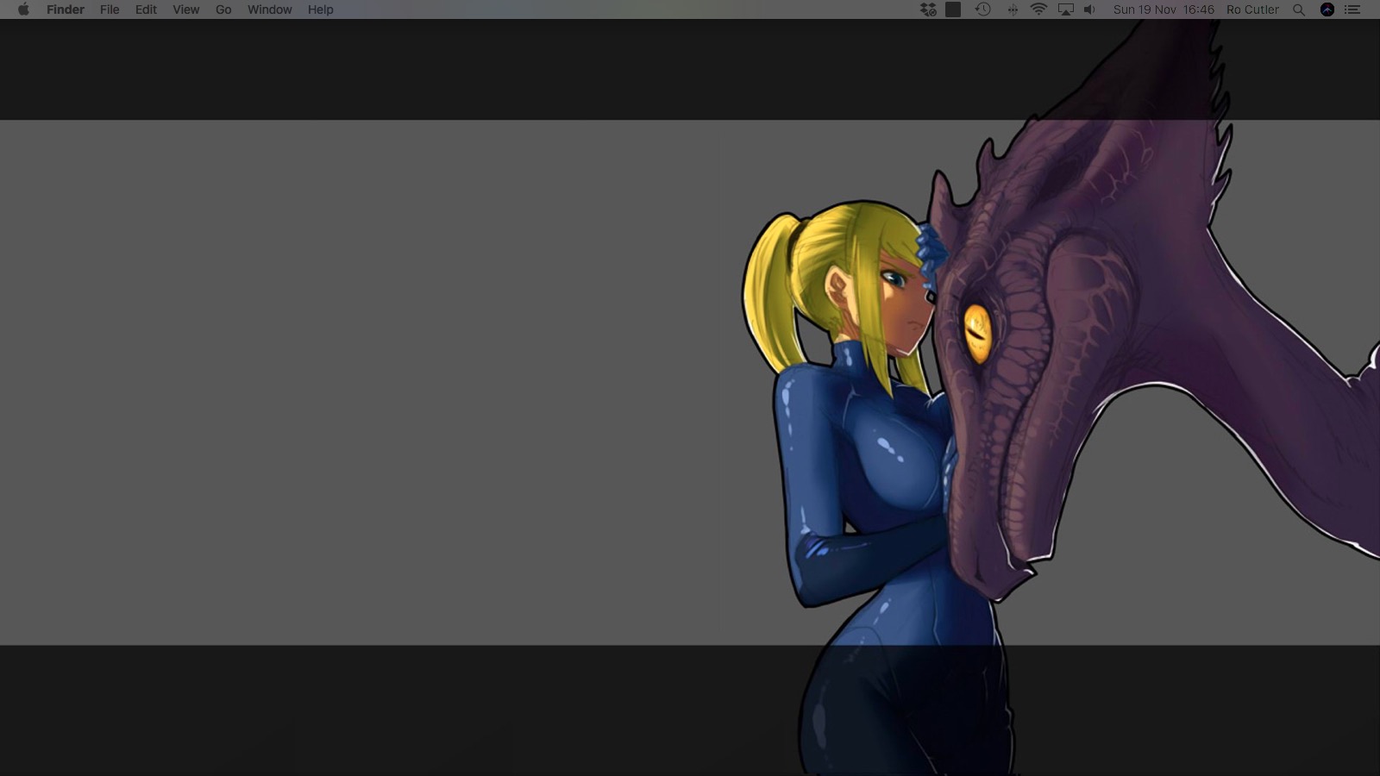Viewport: 1380px width, 776px height.
Task: Activate Siri from the menu bar
Action: tap(1327, 9)
